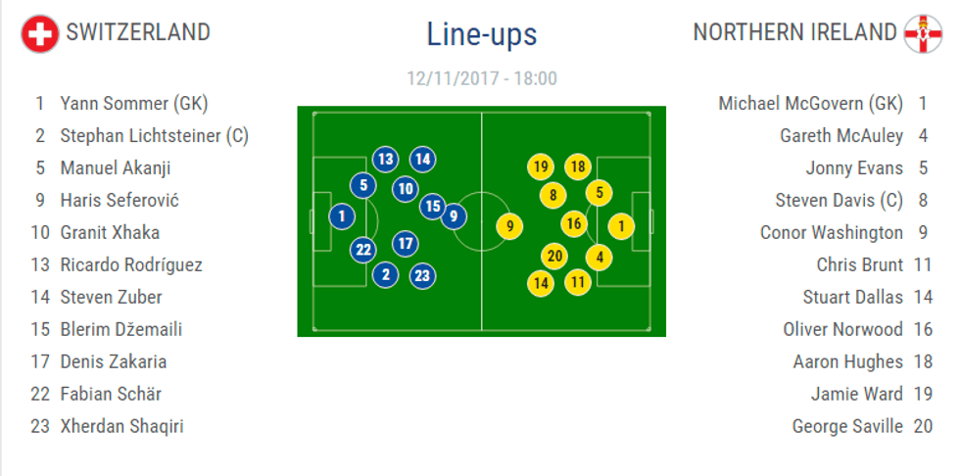This screenshot has width=960, height=476.
Task: Click the blue goalkeeper marker number 1
Action: pyautogui.click(x=342, y=216)
